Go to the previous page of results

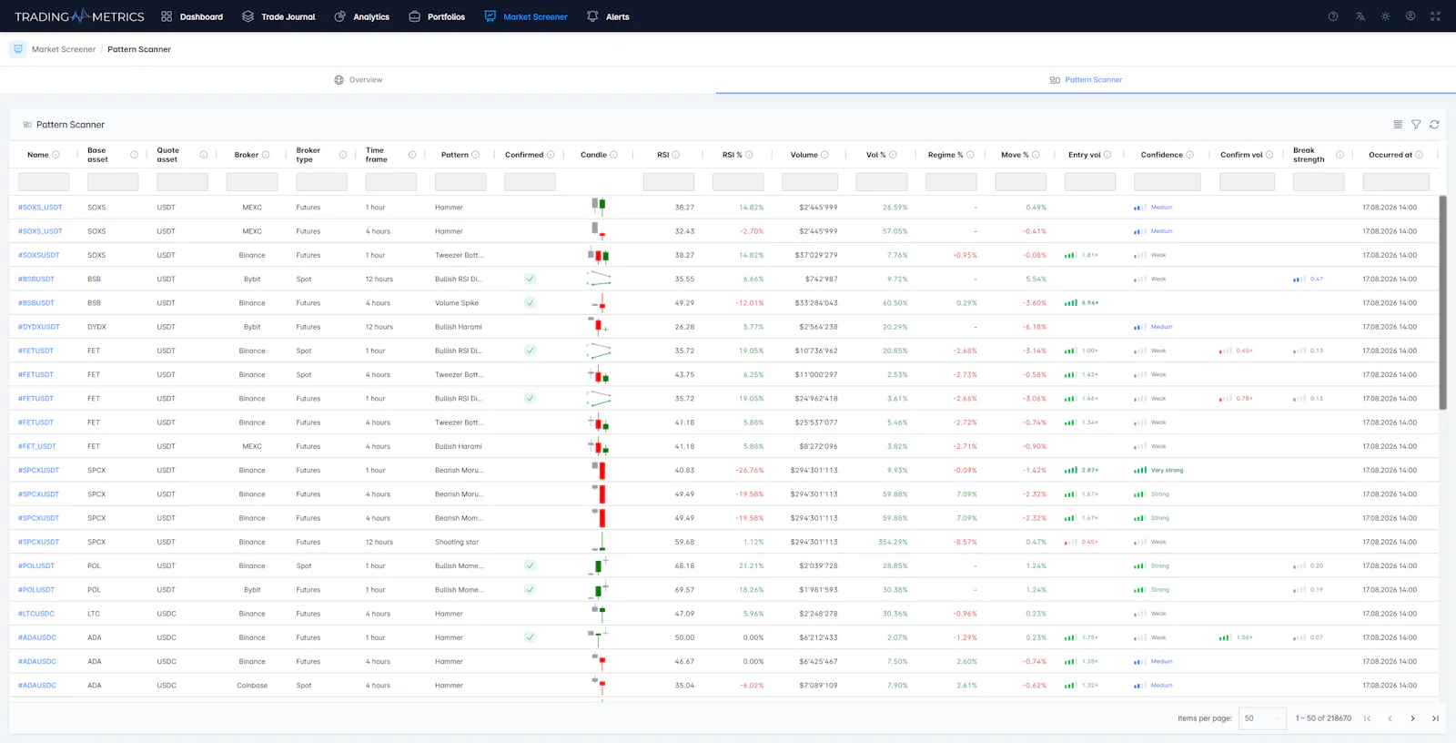tap(1390, 718)
